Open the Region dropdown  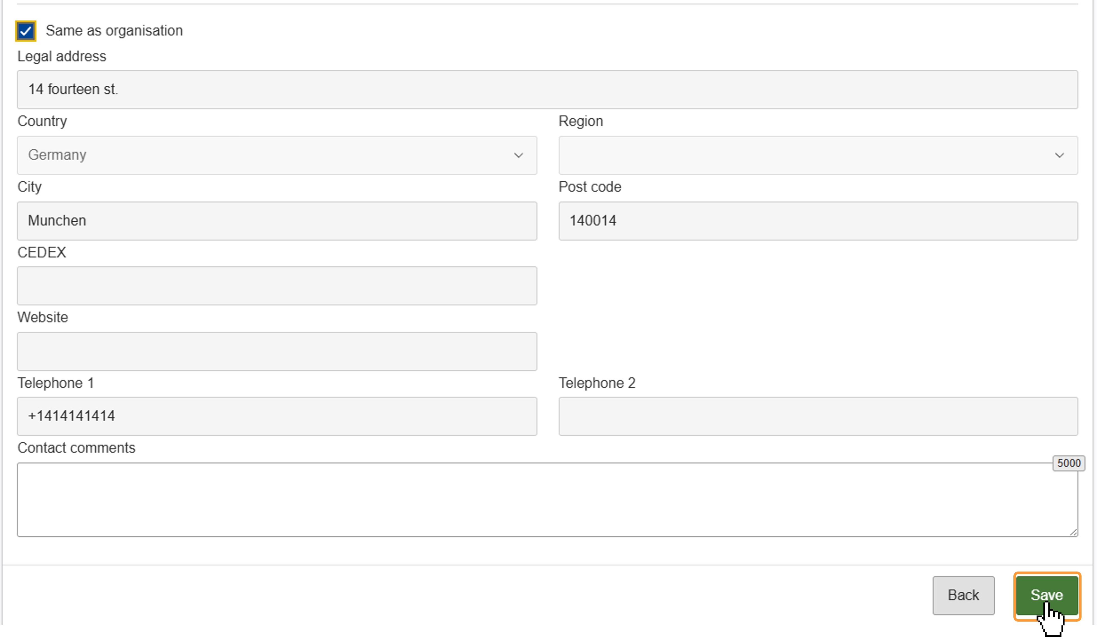tap(805, 155)
